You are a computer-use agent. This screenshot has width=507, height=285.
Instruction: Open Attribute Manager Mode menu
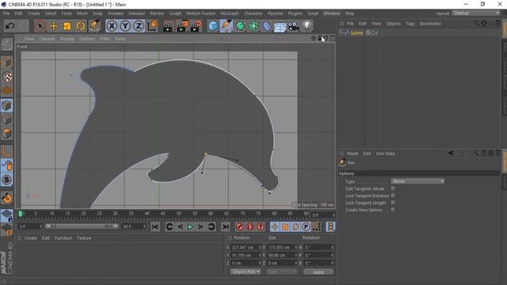tap(353, 154)
